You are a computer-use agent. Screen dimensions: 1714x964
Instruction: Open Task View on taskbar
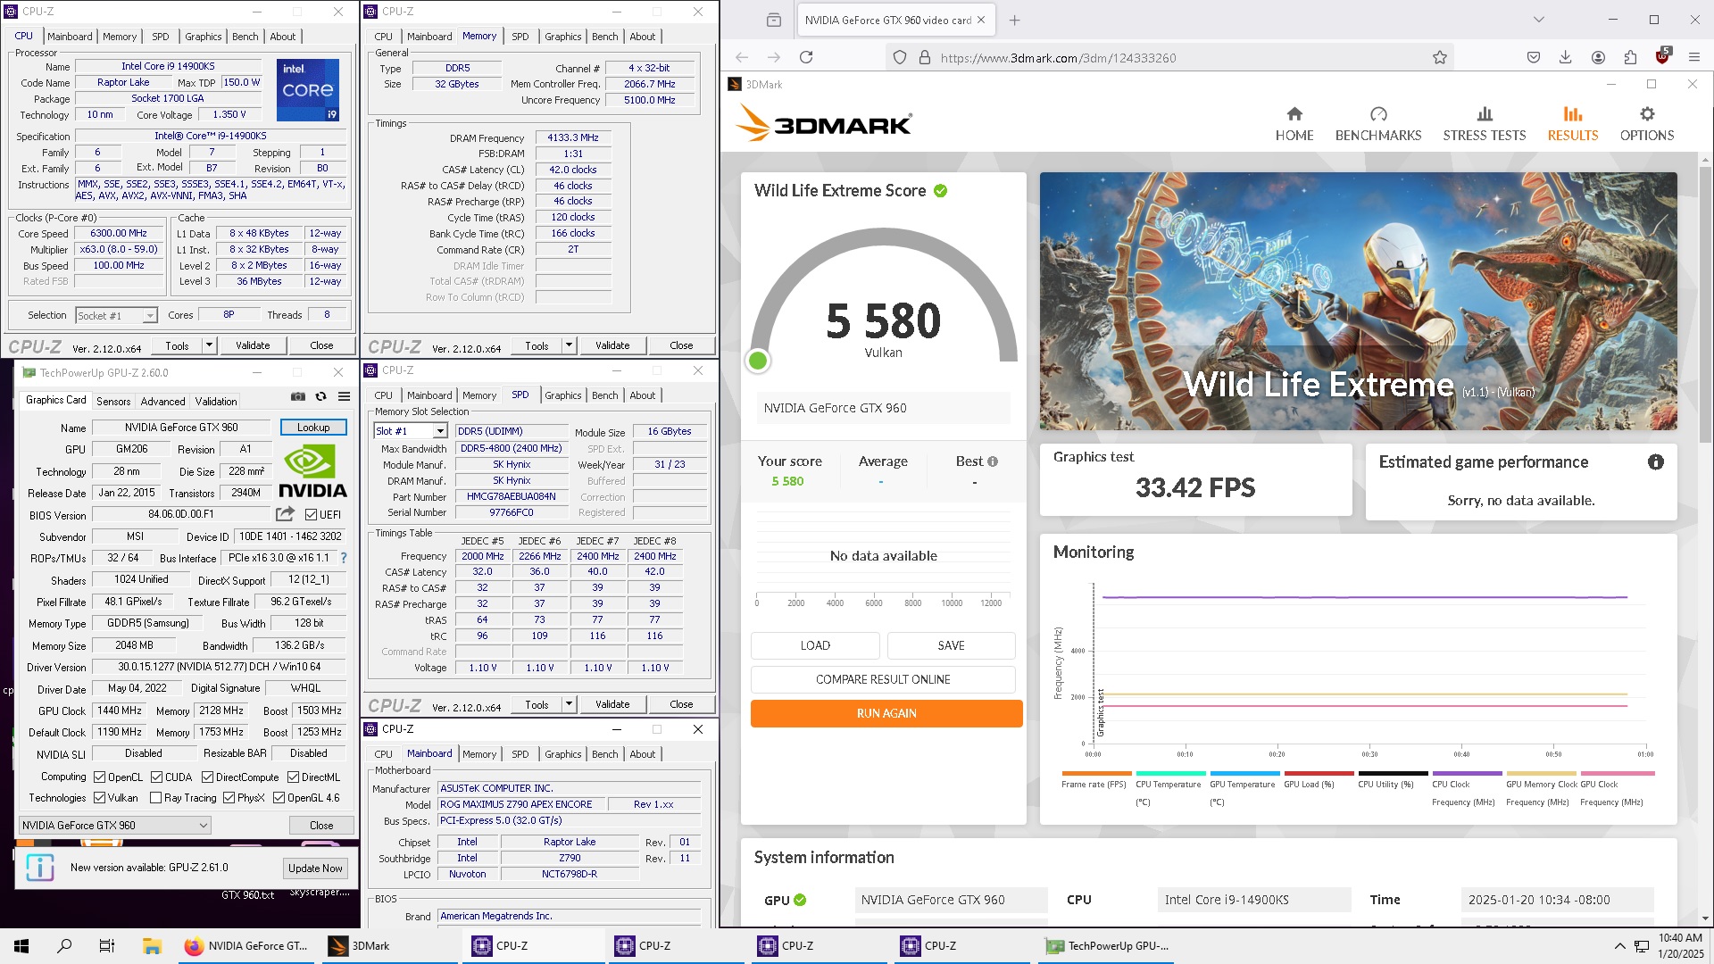(x=107, y=946)
